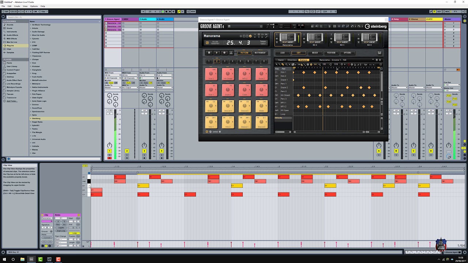
Task: Click LOAD button in Groove Agent
Action: coord(283,53)
